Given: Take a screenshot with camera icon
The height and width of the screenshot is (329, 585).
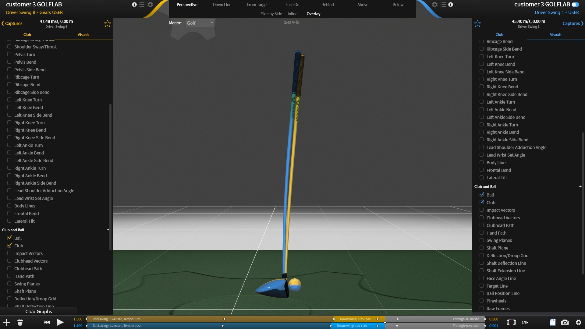Looking at the screenshot, I should click(x=565, y=322).
